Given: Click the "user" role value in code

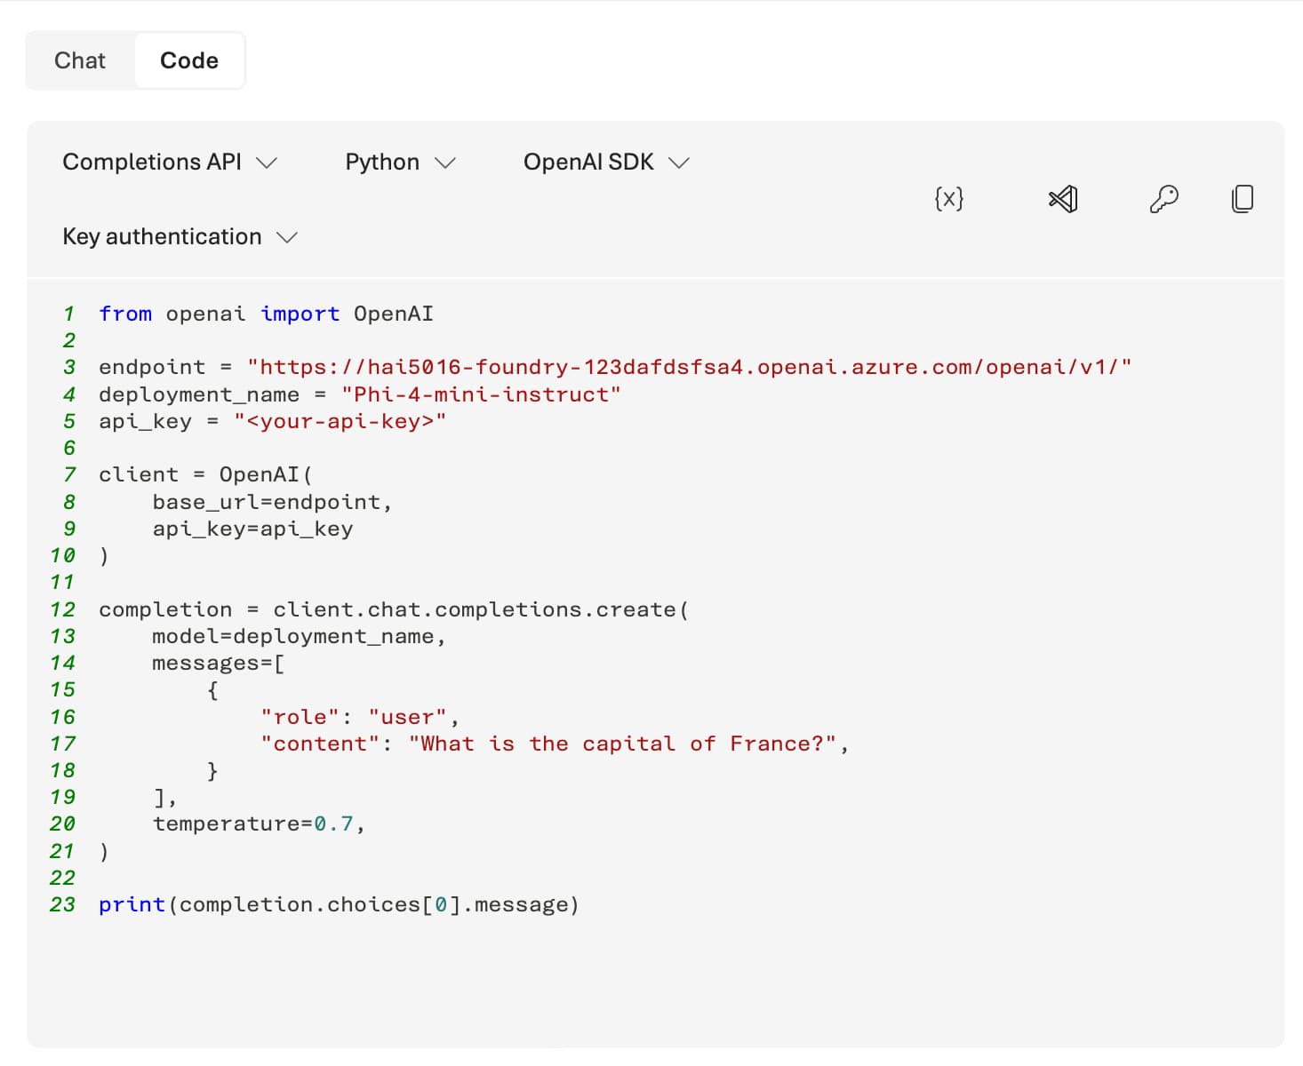Looking at the screenshot, I should point(408,717).
